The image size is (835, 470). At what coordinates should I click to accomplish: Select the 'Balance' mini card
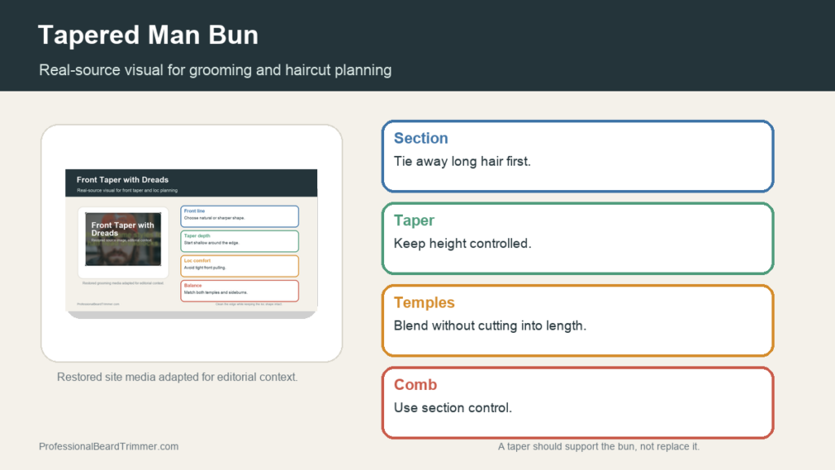240,291
